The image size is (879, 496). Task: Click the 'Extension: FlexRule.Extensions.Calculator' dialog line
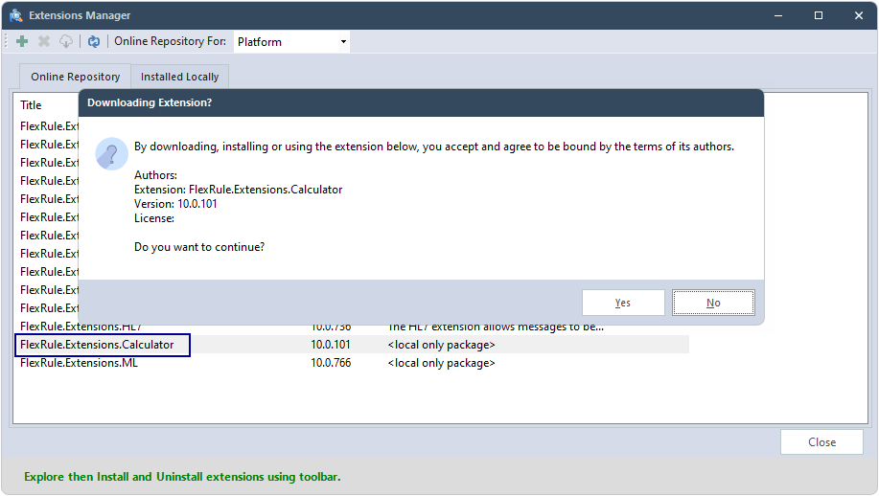[239, 190]
